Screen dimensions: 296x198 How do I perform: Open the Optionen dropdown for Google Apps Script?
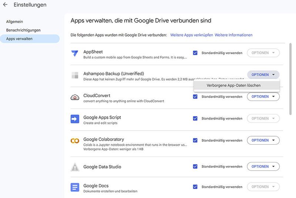(x=263, y=118)
